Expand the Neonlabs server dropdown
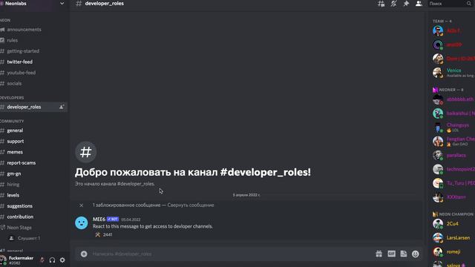The image size is (475, 267). (x=62, y=3)
